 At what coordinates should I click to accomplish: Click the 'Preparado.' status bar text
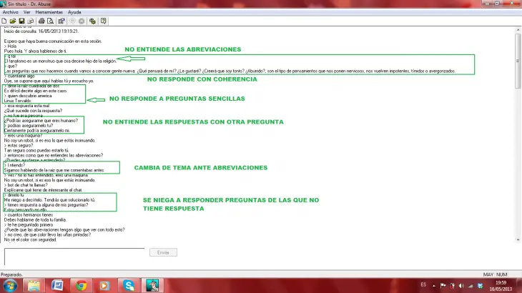[11, 274]
